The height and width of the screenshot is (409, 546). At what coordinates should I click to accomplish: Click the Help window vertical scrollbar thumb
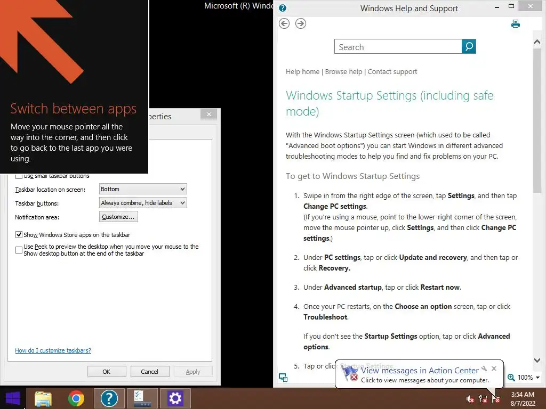coord(537,120)
